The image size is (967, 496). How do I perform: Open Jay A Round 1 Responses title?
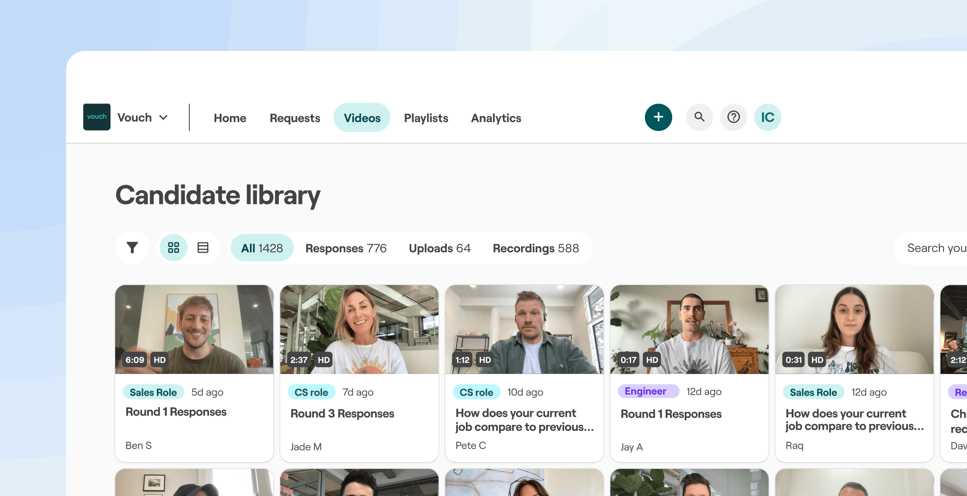(x=671, y=414)
